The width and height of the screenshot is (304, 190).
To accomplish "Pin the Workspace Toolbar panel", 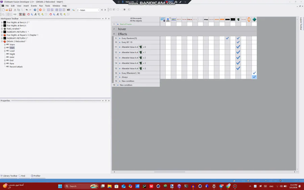I will pos(106,19).
